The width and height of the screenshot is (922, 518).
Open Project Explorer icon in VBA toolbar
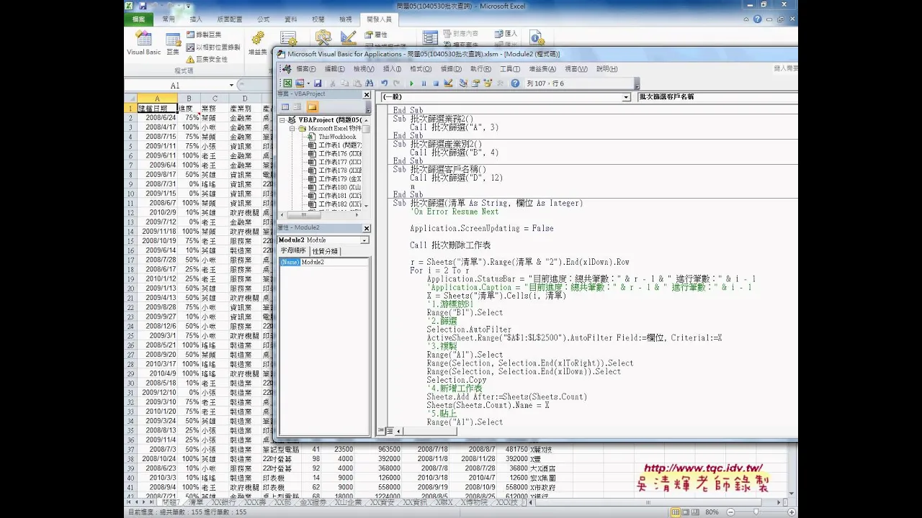(x=463, y=83)
